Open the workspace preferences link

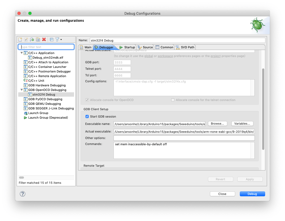click(165, 56)
